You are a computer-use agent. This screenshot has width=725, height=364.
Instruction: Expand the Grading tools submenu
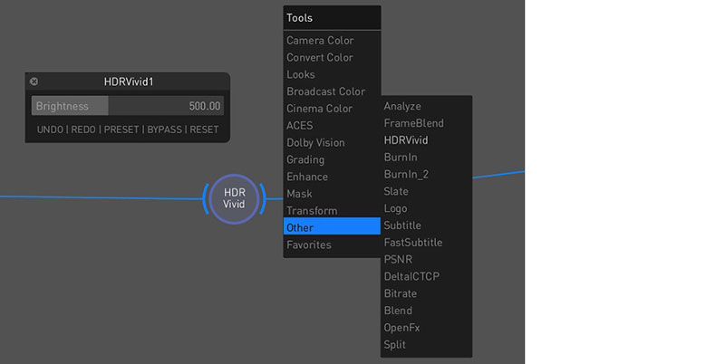click(305, 160)
